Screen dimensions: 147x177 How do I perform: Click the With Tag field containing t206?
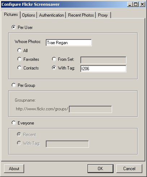[103, 69]
